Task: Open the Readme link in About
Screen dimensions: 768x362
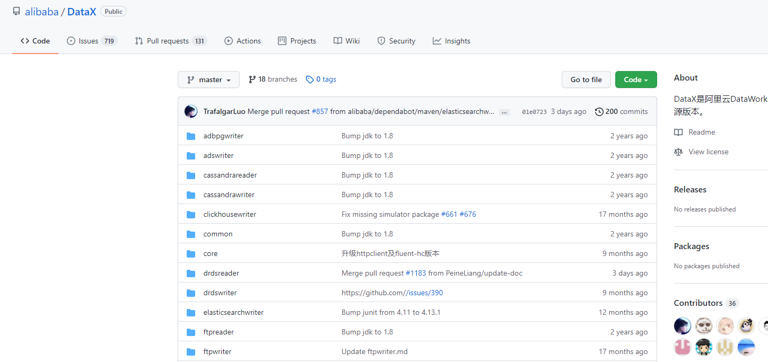Action: [695, 133]
